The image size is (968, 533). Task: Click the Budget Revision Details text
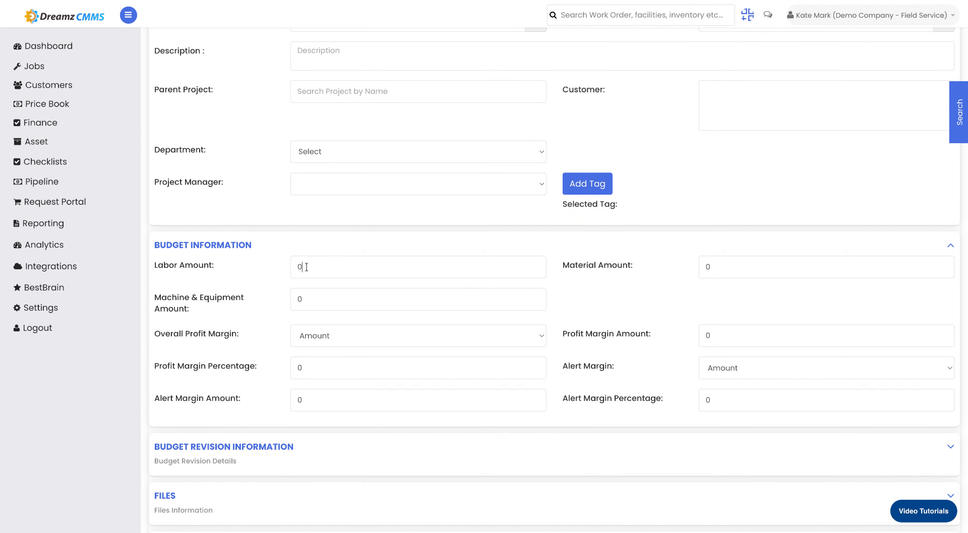click(x=195, y=461)
